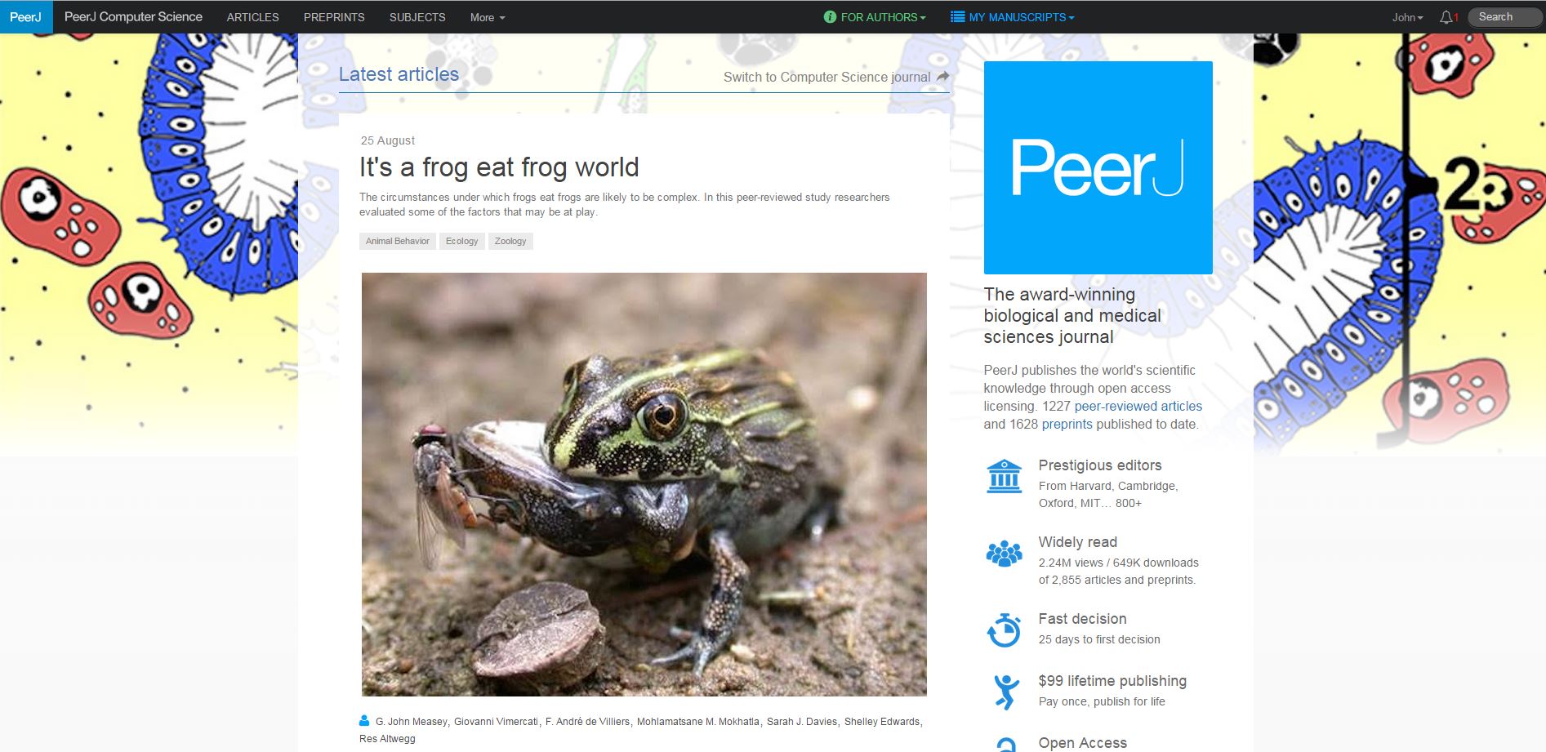1546x752 pixels.
Task: Select the Fast decision heading
Action: tap(1082, 619)
